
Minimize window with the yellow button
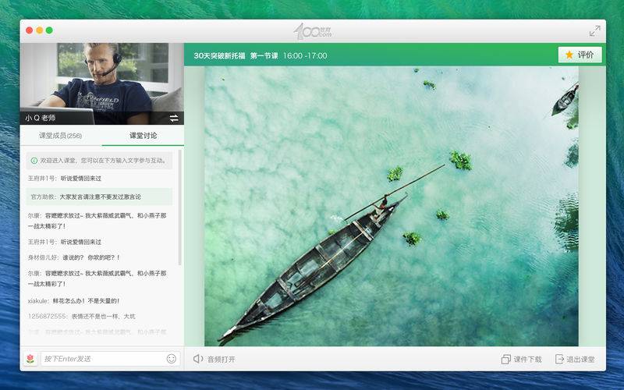[40, 30]
